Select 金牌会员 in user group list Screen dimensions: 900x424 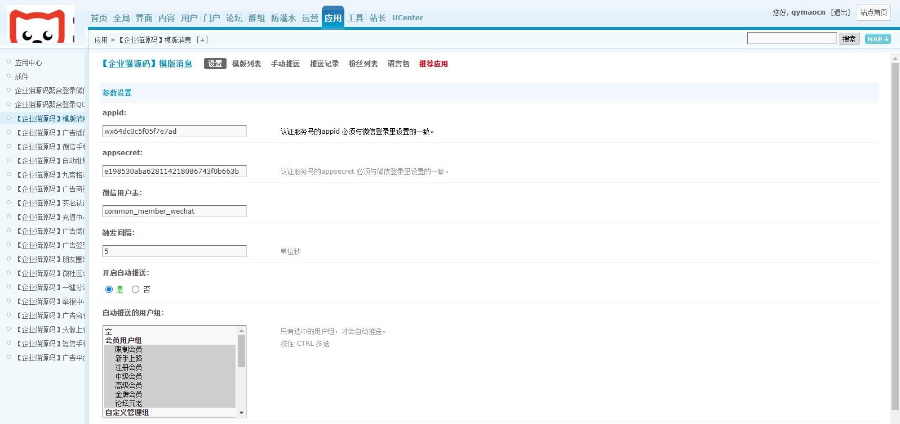(x=170, y=394)
